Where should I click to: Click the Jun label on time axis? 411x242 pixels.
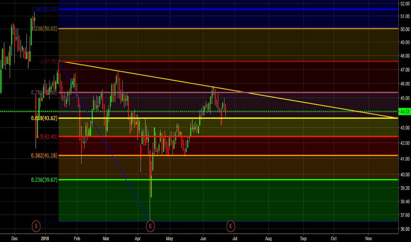[x=203, y=238]
